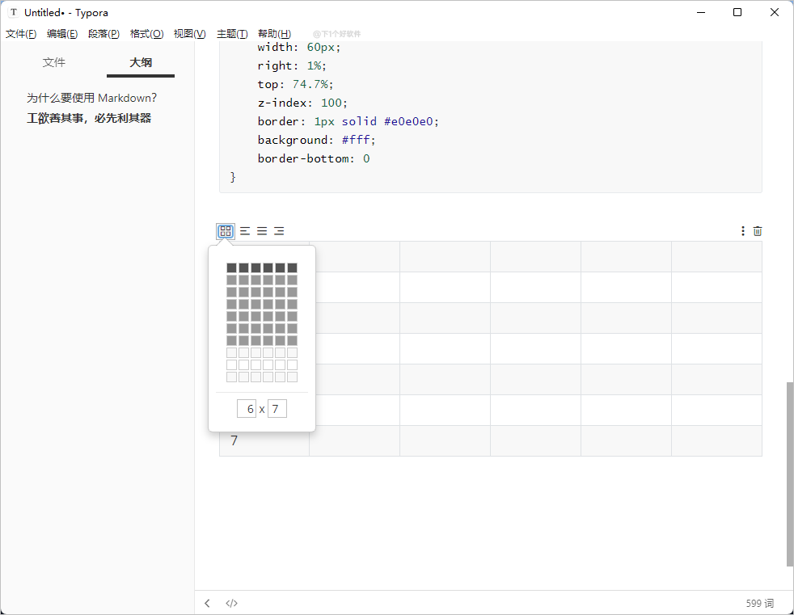
Task: Open the 段落(P) menu
Action: [x=103, y=34]
